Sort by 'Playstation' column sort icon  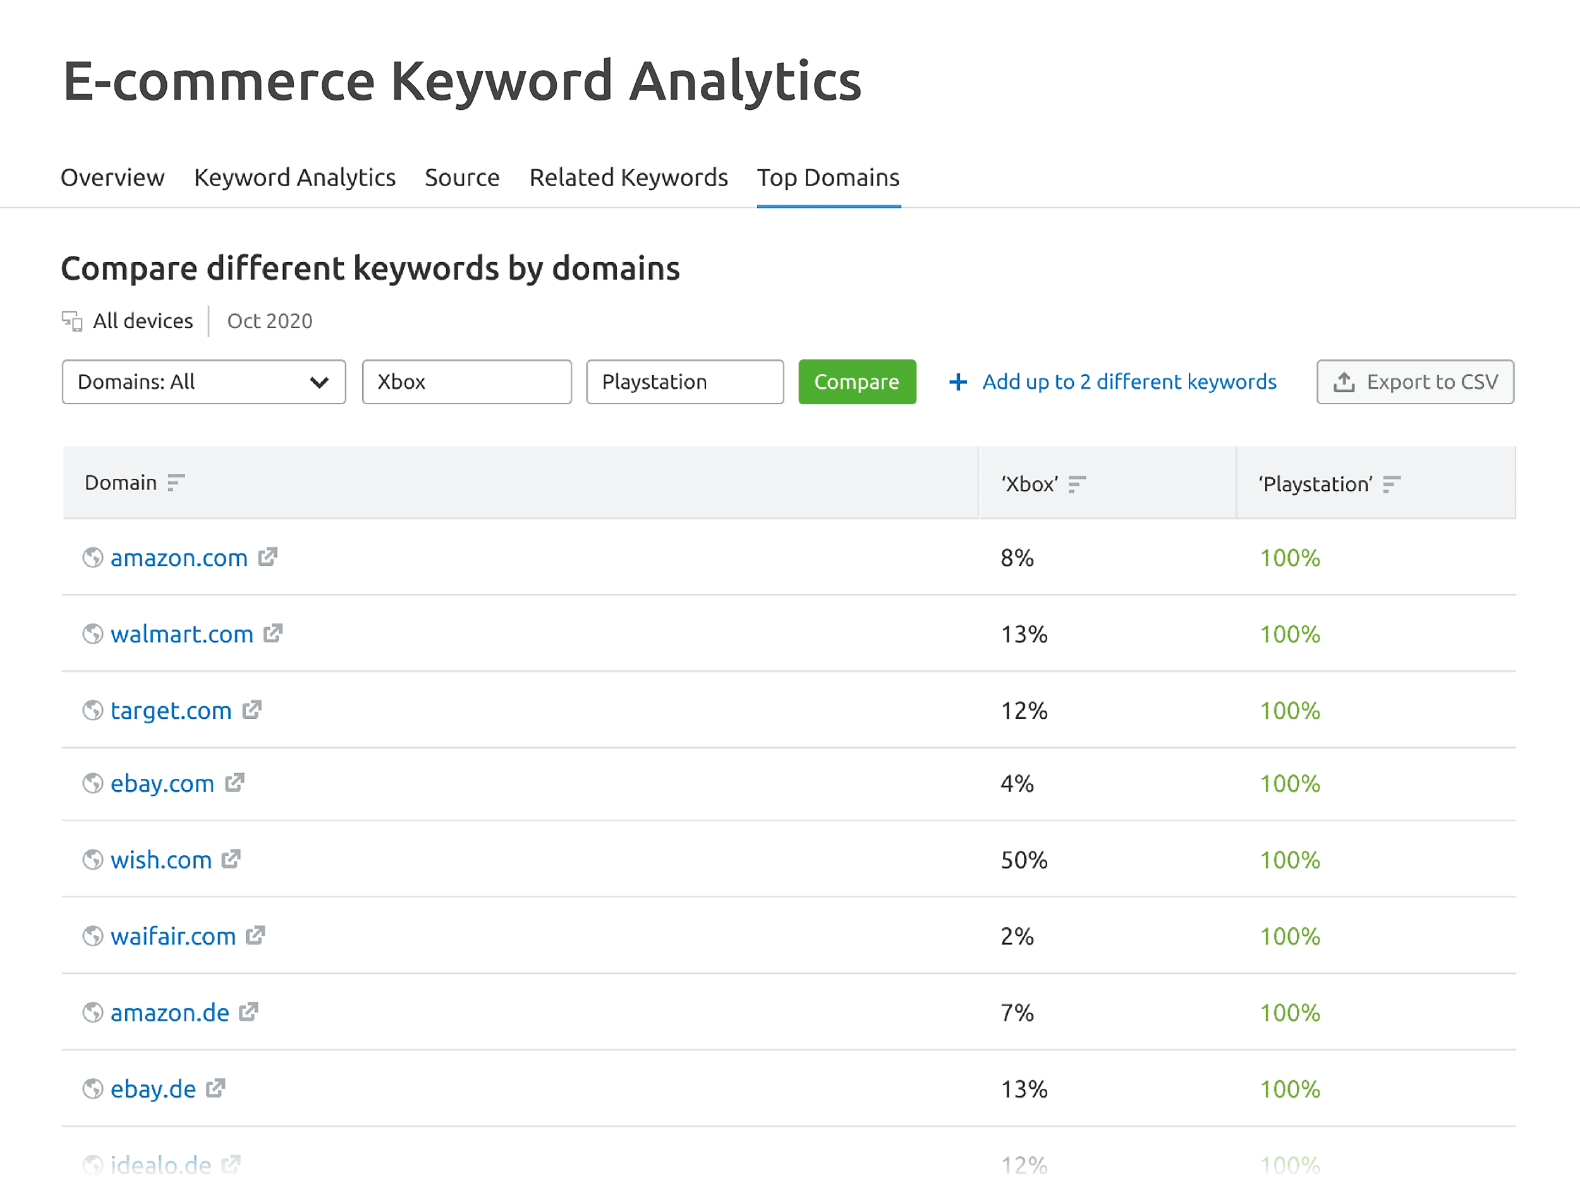[x=1391, y=484]
